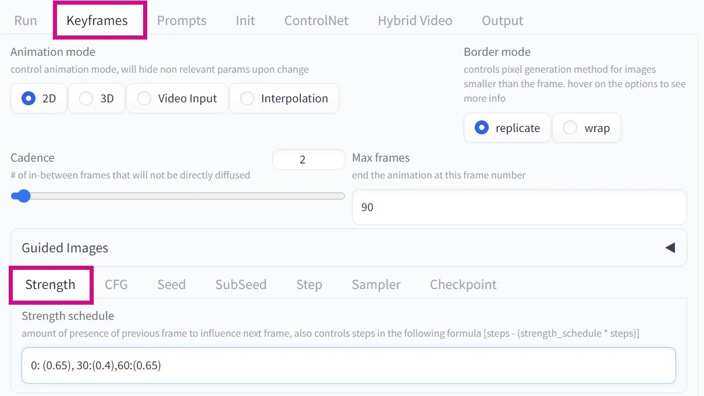The image size is (704, 396).
Task: Click the Cadence label
Action: point(33,158)
